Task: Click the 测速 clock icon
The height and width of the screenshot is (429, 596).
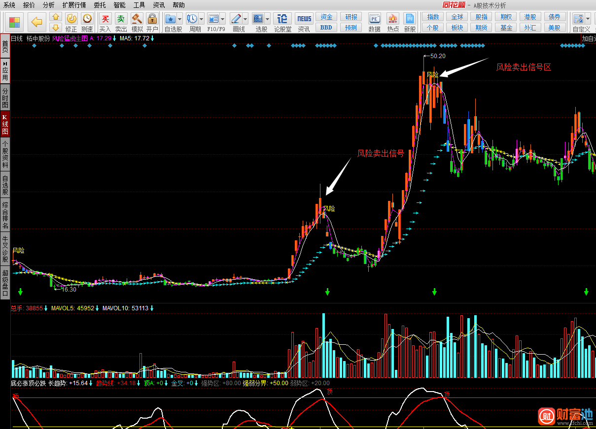Action: [x=87, y=19]
